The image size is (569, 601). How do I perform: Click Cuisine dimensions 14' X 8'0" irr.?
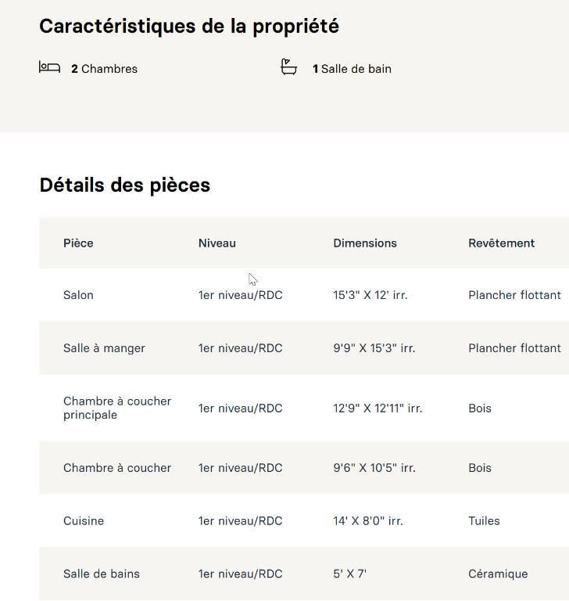[368, 521]
